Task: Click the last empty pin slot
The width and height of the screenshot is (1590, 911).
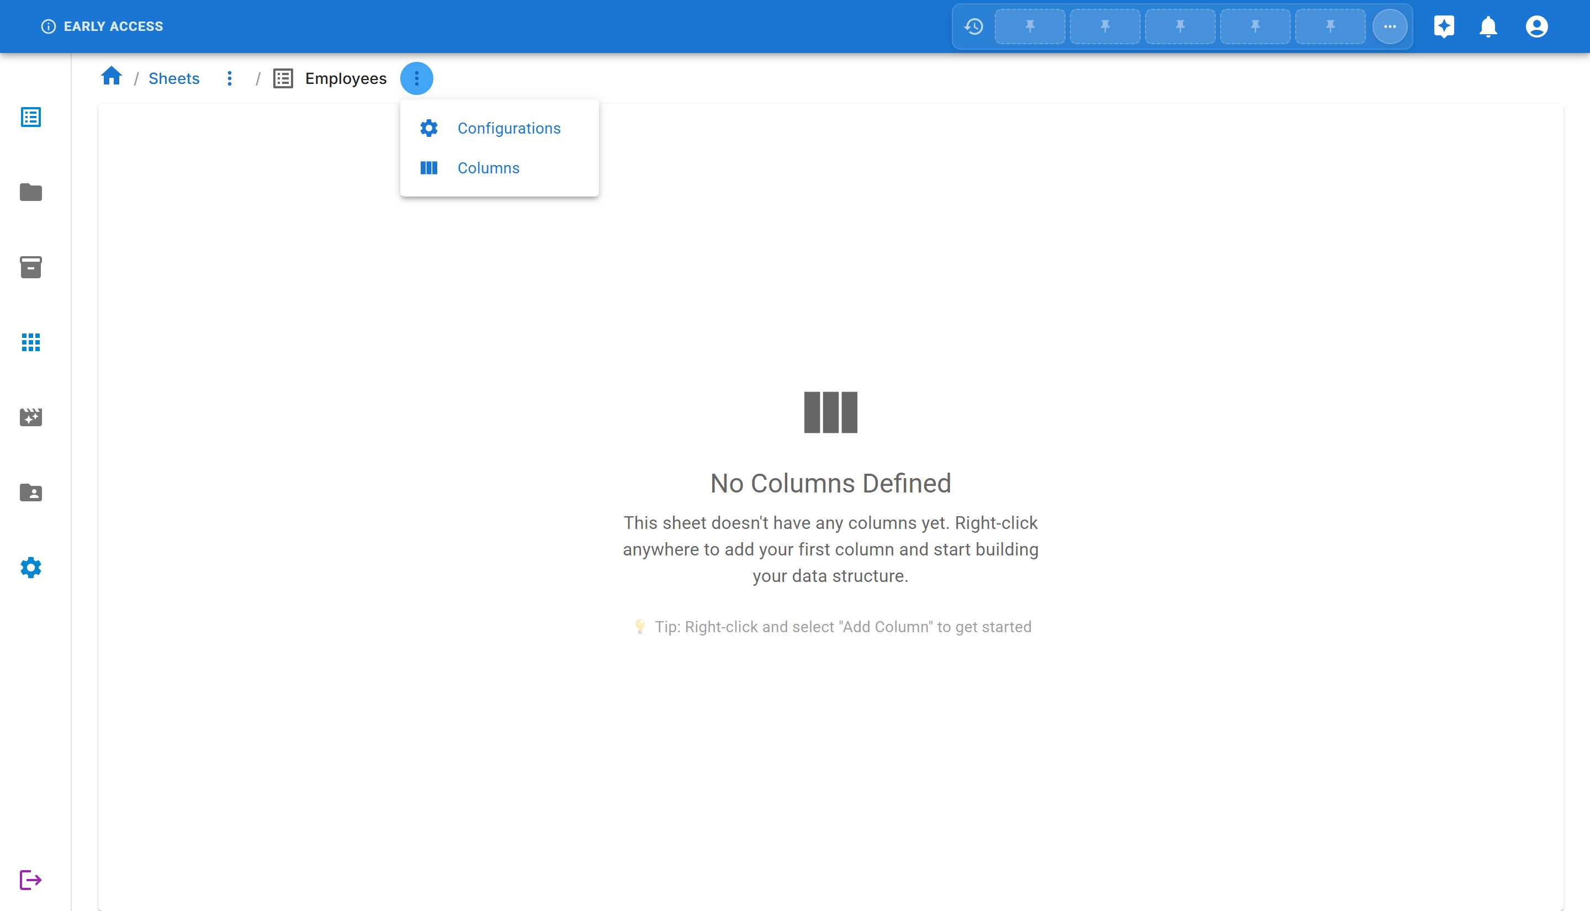Action: (x=1330, y=27)
